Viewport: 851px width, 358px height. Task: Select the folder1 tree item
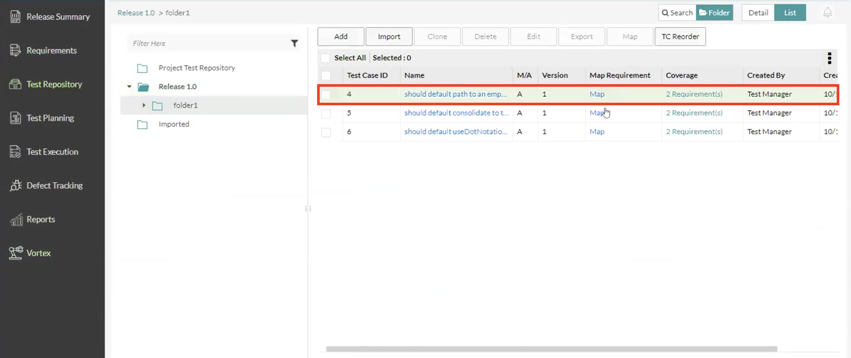pyautogui.click(x=185, y=105)
